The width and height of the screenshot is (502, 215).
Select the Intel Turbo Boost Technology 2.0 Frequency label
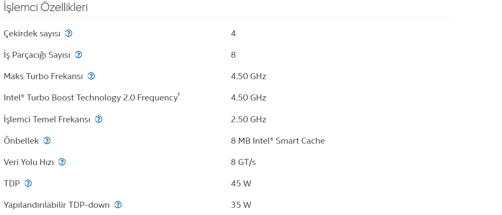coord(91,97)
